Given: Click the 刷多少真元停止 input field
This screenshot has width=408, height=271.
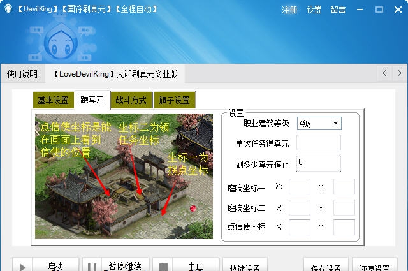Looking at the screenshot, I should point(319,163).
